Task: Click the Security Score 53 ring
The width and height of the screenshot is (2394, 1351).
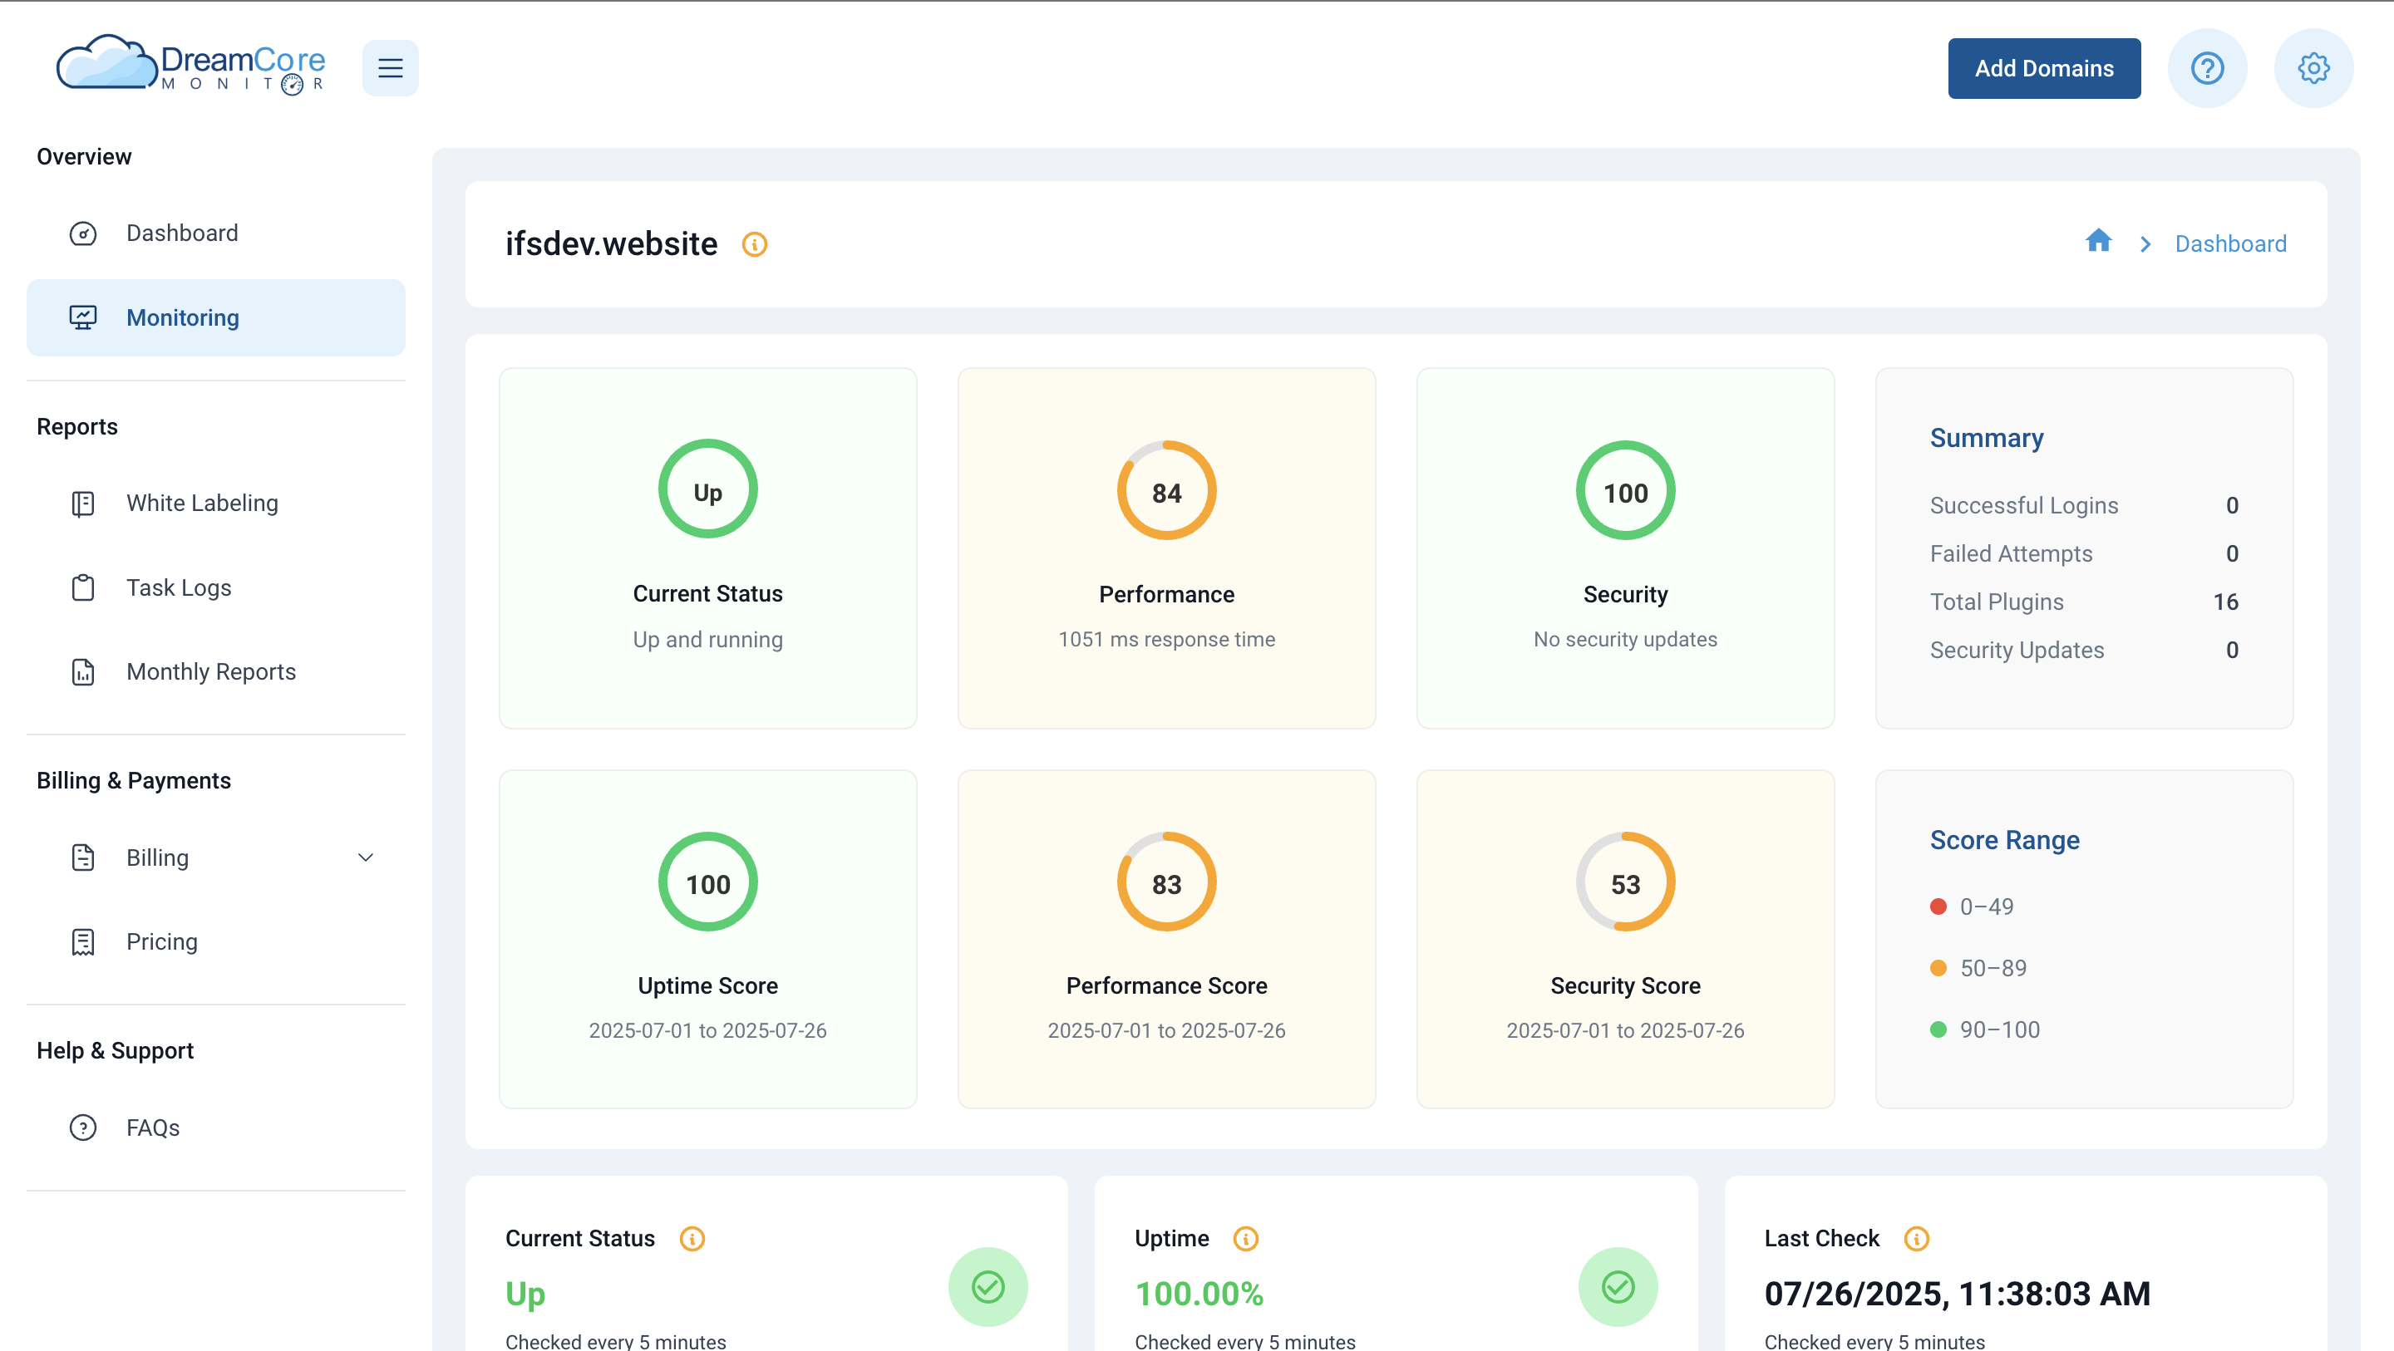Action: pyautogui.click(x=1625, y=882)
